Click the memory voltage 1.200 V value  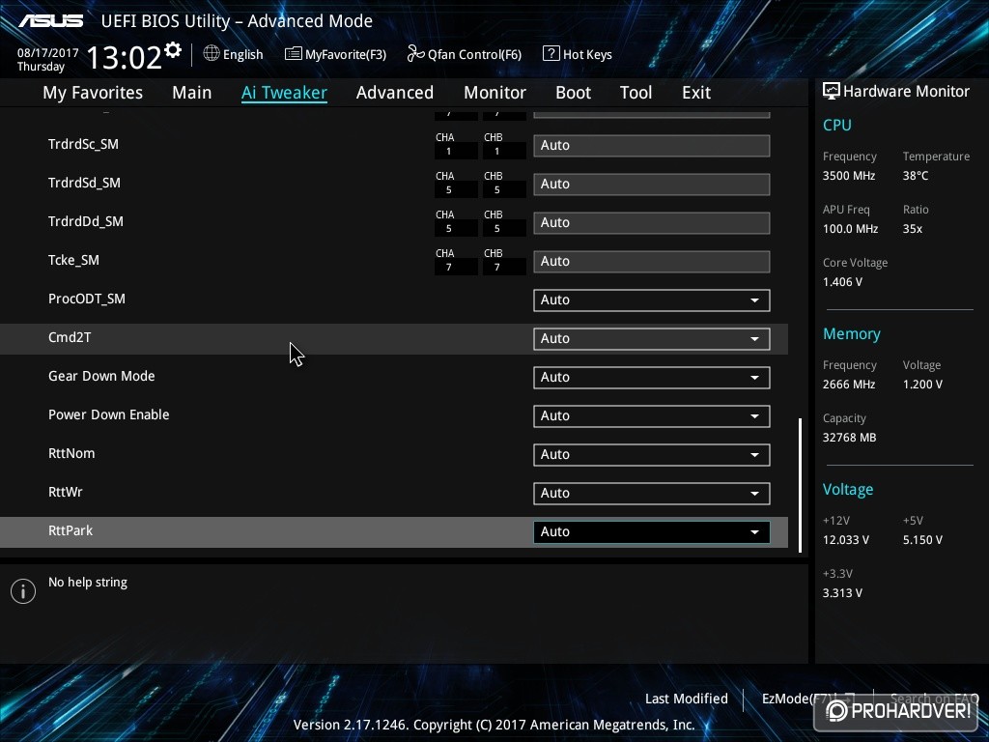922,385
